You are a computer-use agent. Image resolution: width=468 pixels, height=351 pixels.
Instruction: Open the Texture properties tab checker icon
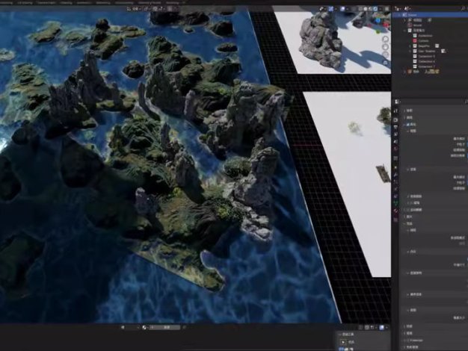click(x=395, y=220)
